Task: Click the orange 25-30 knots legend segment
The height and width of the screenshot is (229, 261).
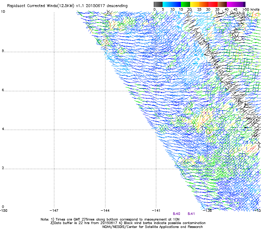Action: pyautogui.click(x=204, y=4)
